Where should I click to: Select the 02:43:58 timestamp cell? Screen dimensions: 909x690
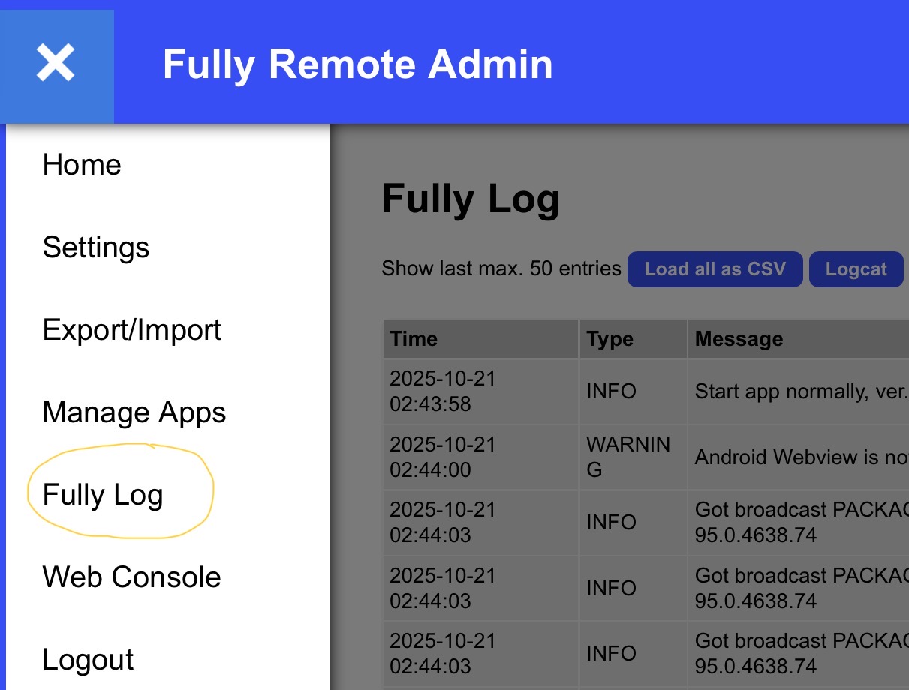pyautogui.click(x=443, y=391)
